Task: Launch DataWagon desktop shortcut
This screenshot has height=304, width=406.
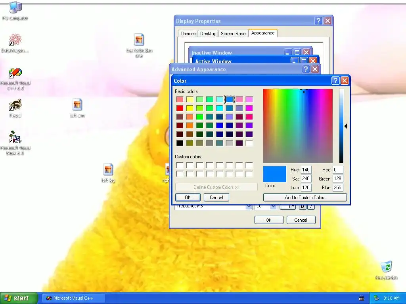Action: [x=15, y=44]
